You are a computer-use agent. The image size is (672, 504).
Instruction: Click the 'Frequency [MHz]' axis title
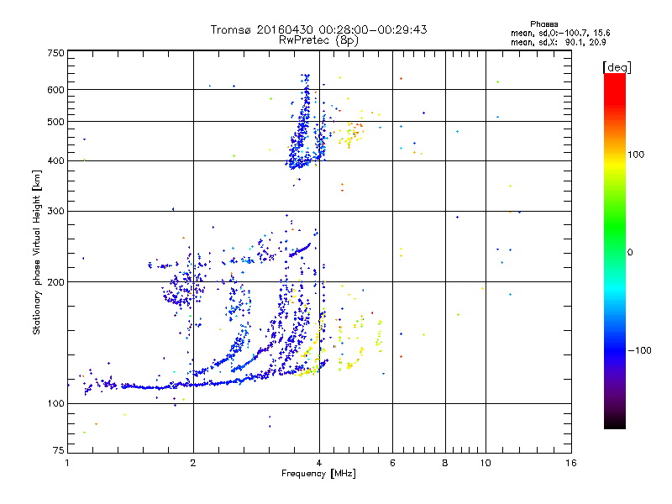(x=318, y=474)
